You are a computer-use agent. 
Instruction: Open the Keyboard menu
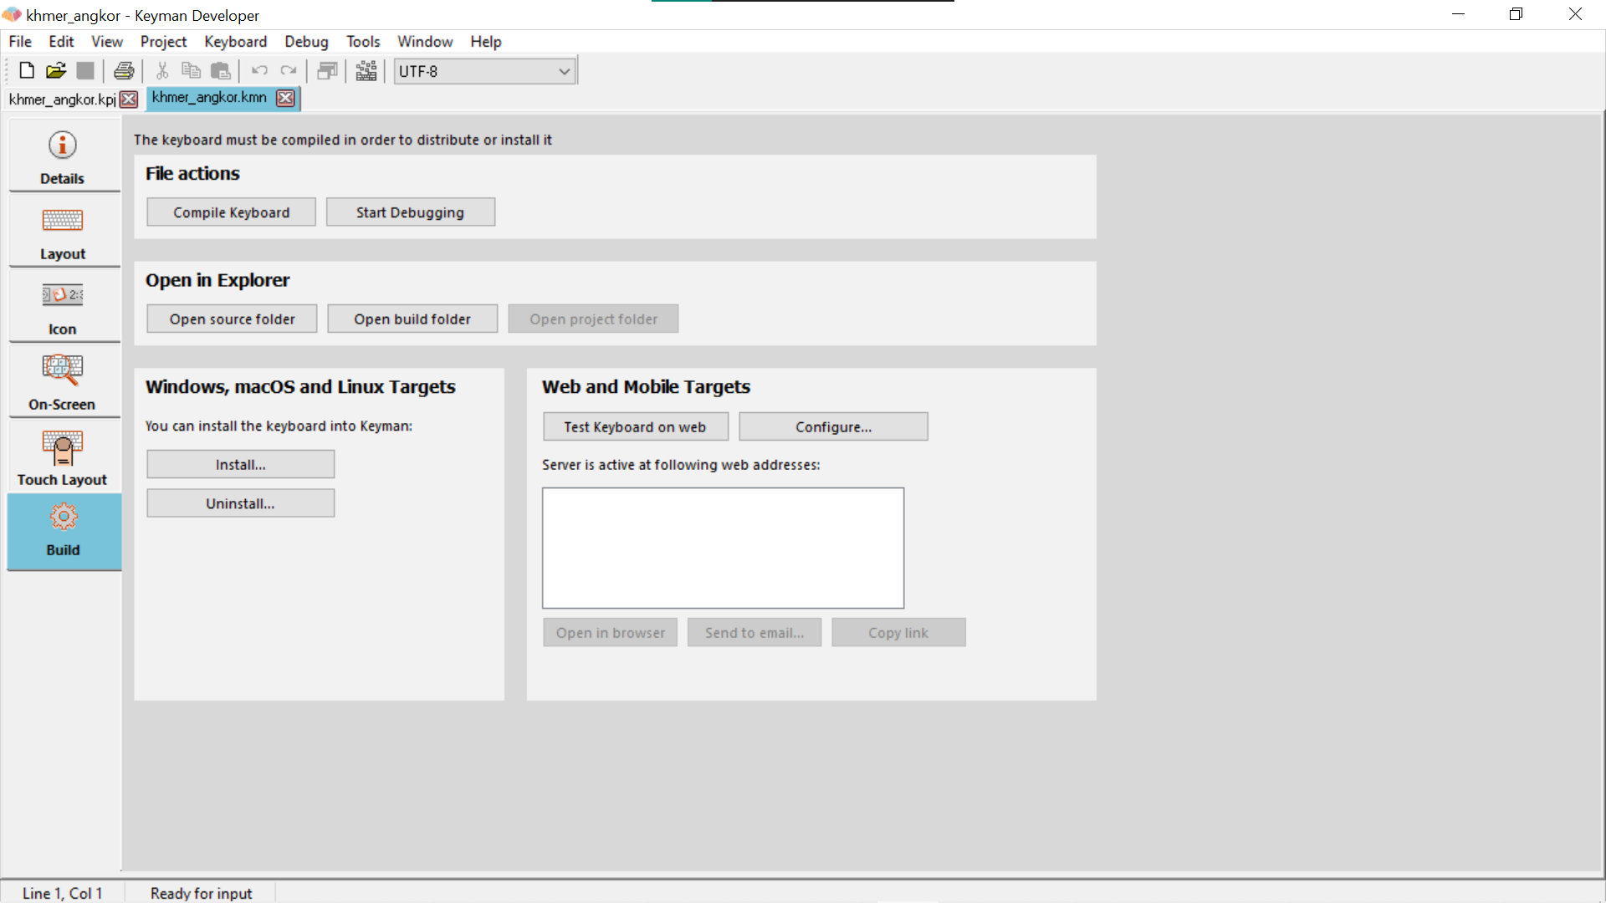click(235, 42)
